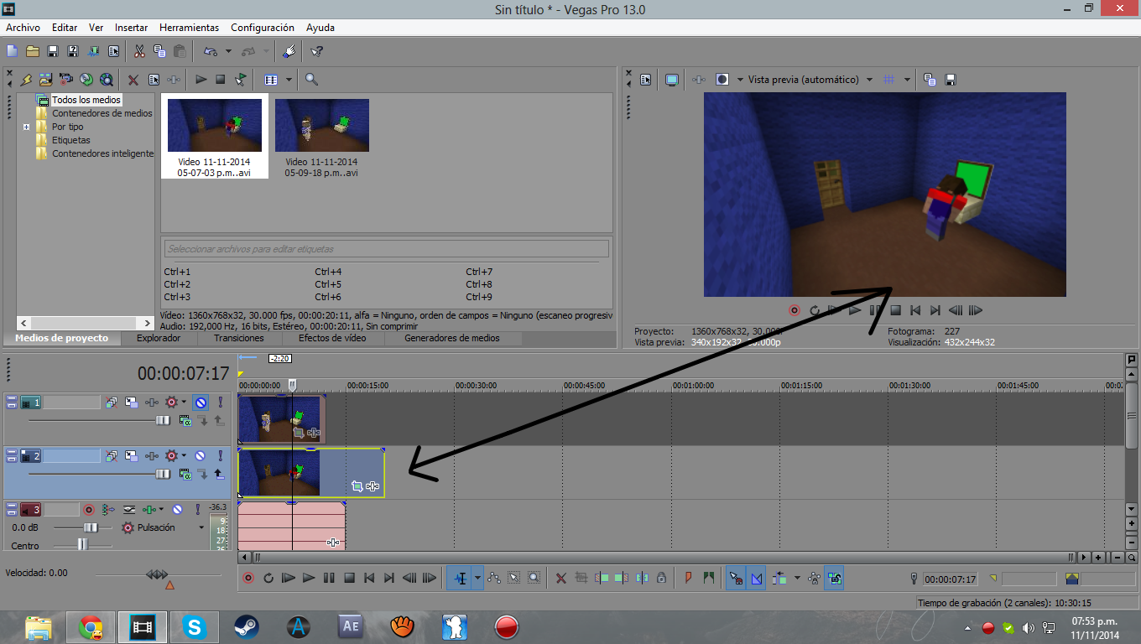
Task: Click Pause in the timeline transport bar
Action: coord(329,578)
